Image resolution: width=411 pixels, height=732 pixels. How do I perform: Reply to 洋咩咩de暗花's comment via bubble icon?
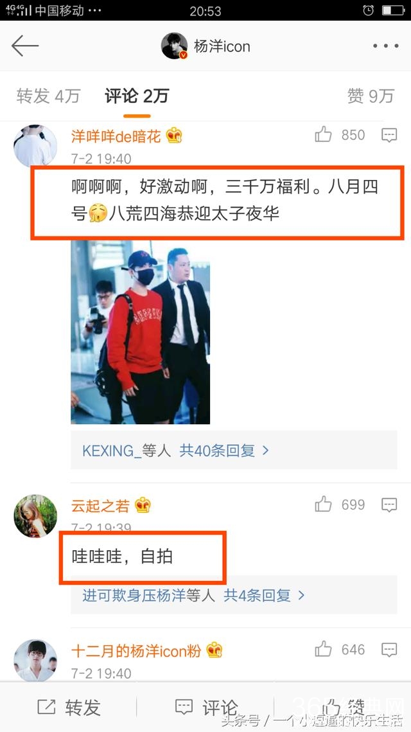389,135
